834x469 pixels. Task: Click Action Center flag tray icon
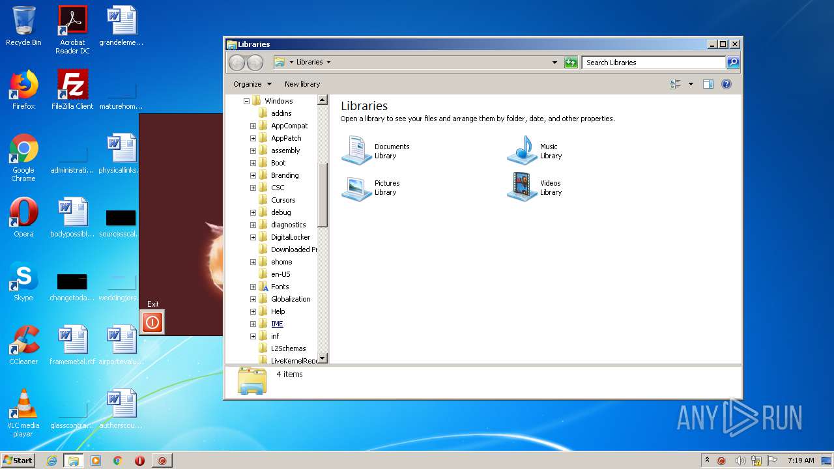(x=772, y=461)
